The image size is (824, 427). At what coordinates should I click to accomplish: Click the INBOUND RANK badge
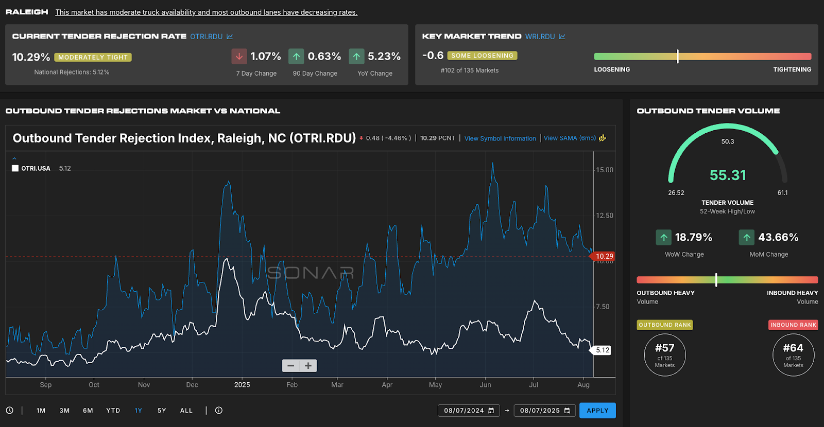pos(793,325)
